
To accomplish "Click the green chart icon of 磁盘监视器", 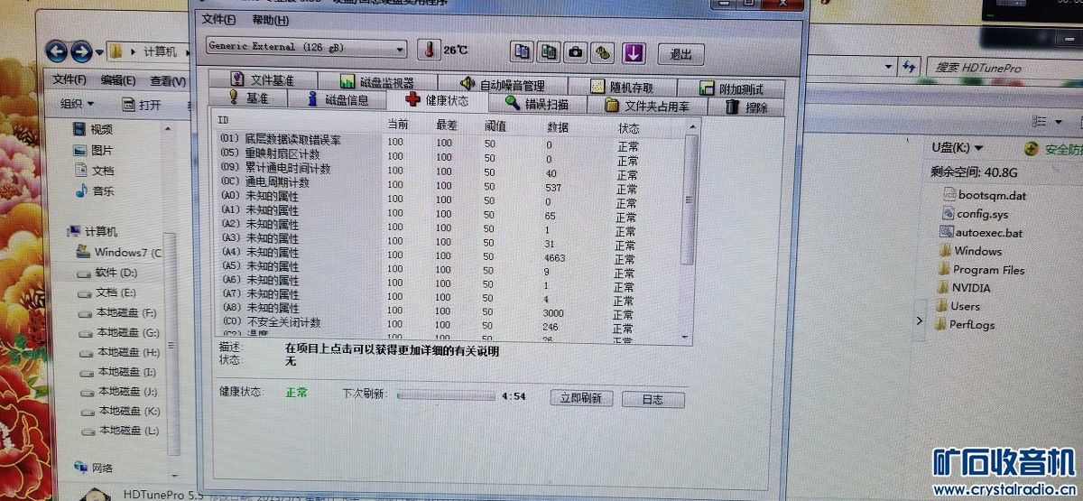I will (347, 81).
